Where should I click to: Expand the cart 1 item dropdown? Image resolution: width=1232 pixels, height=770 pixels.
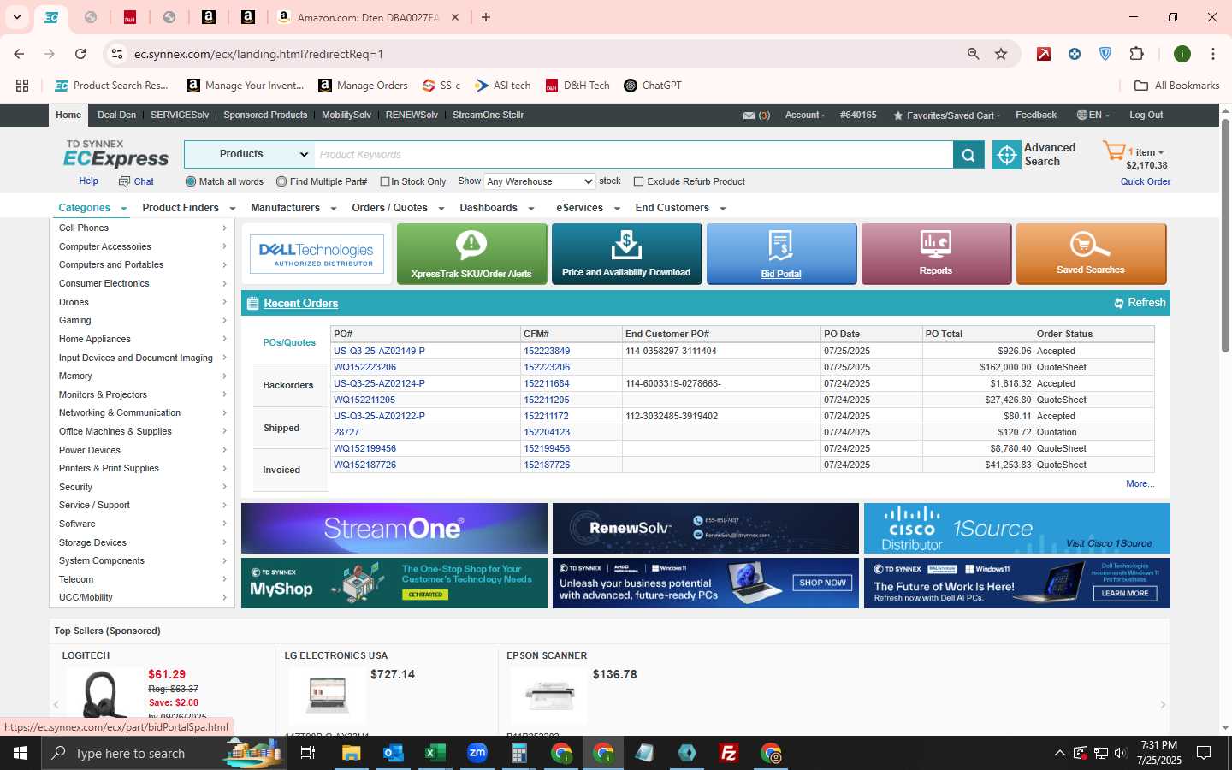(1146, 152)
